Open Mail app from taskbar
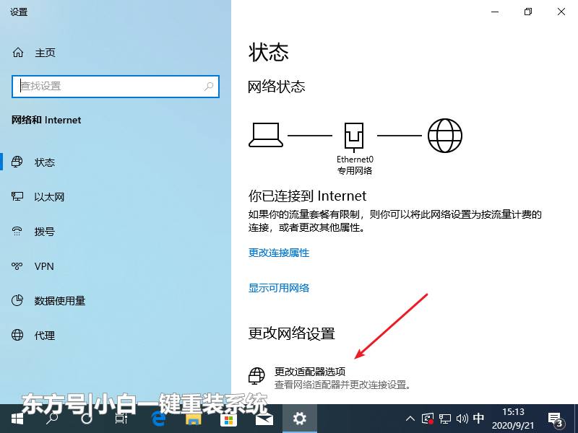The height and width of the screenshot is (433, 578). [x=264, y=419]
